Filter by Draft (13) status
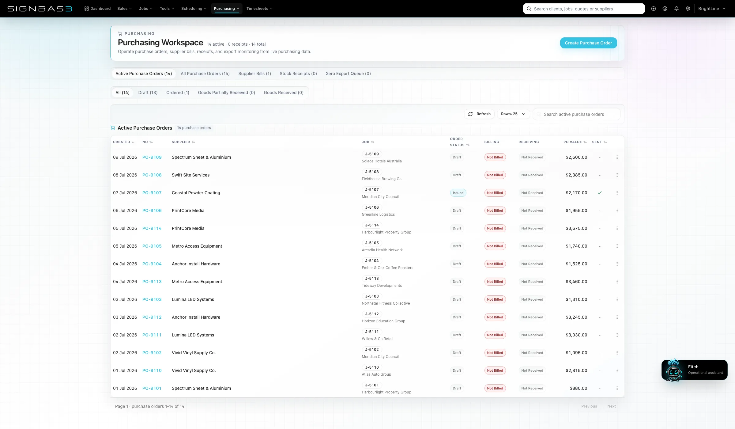 tap(148, 93)
